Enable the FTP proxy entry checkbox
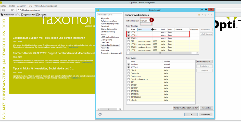 [128, 41]
